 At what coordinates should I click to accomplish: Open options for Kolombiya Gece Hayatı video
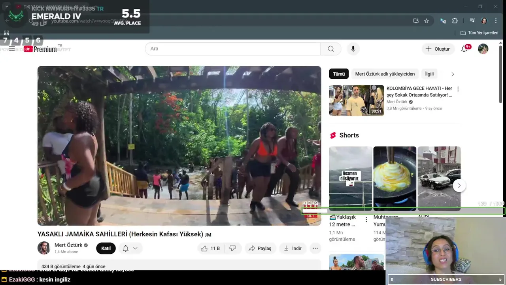(458, 89)
